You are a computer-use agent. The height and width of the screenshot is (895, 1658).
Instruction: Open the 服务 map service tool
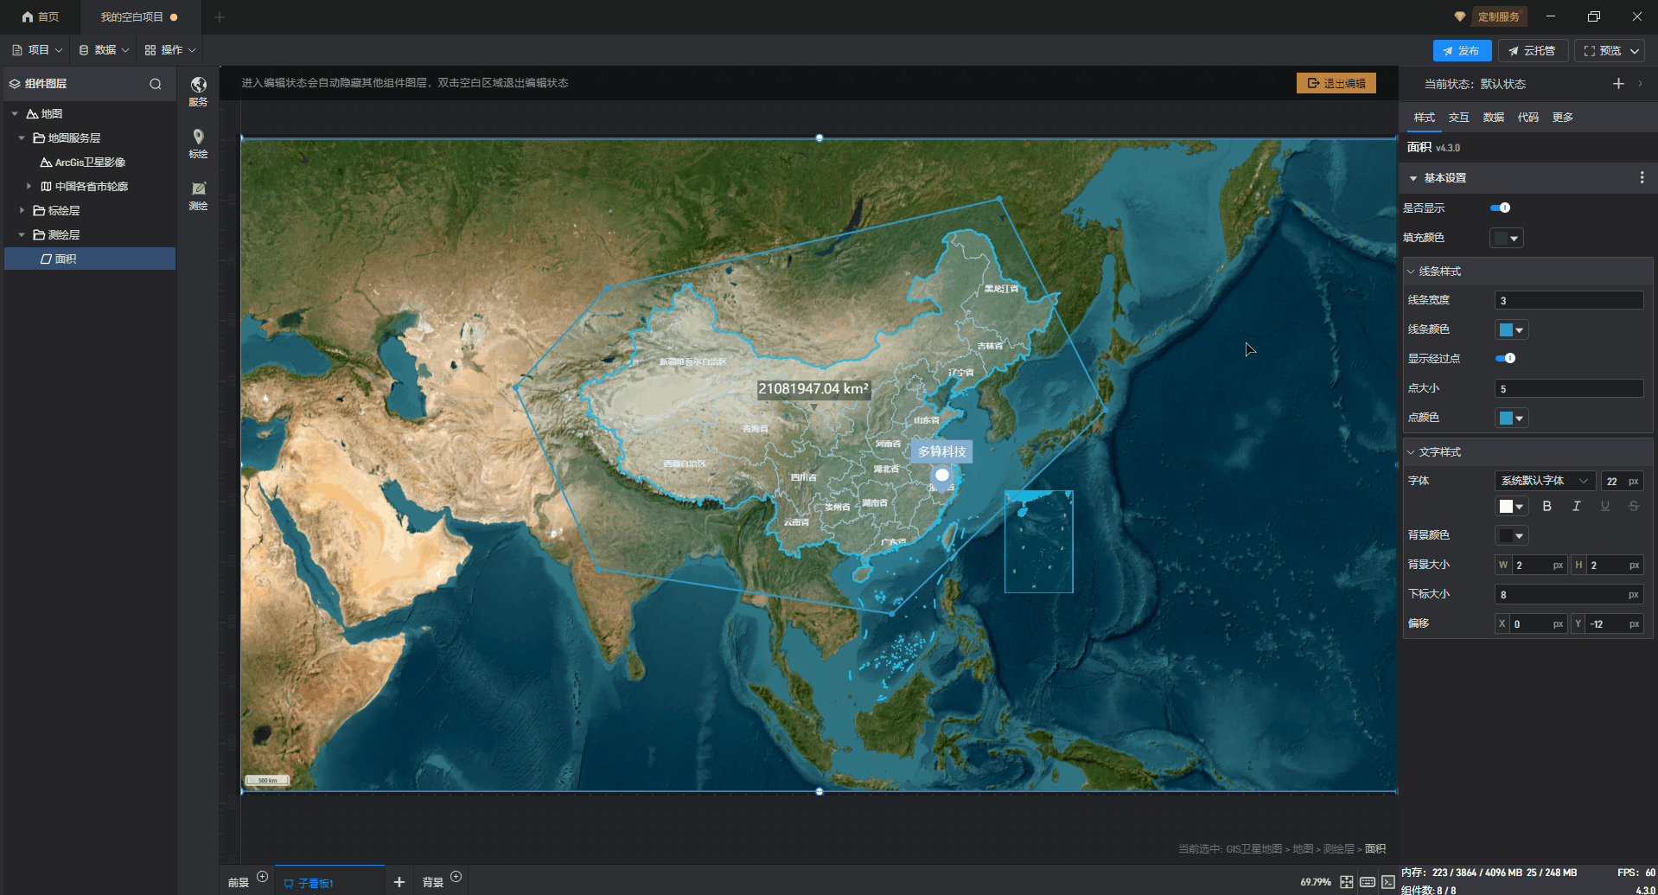(198, 91)
